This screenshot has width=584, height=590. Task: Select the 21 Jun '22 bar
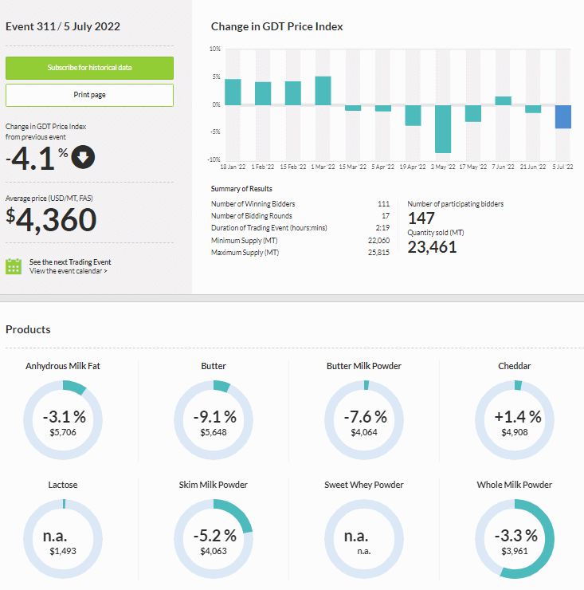[533, 109]
